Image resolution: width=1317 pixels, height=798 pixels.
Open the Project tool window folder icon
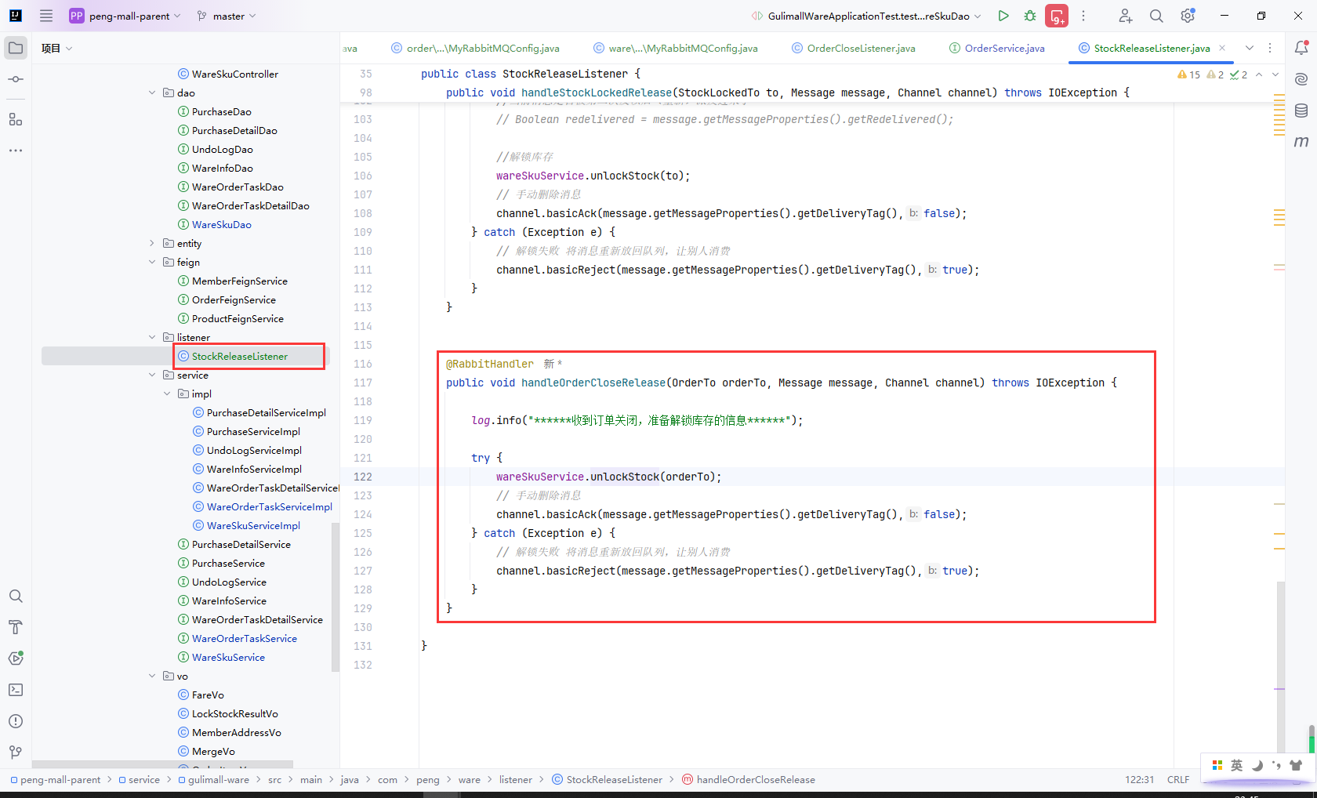(16, 49)
